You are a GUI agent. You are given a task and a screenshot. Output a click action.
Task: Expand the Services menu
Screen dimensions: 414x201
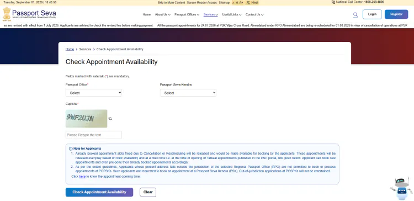[211, 14]
